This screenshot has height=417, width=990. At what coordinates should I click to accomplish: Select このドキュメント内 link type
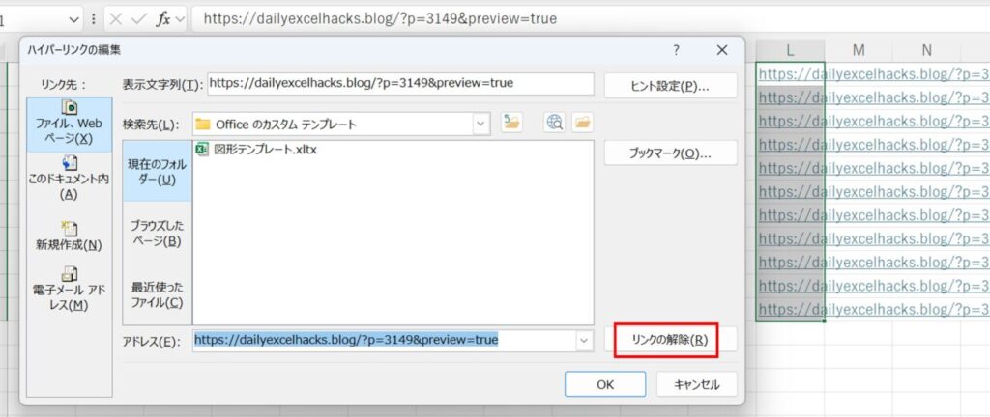pos(70,179)
